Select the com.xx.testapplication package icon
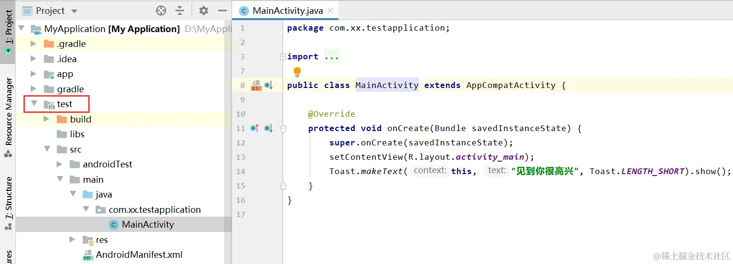This screenshot has height=264, width=733. (101, 209)
